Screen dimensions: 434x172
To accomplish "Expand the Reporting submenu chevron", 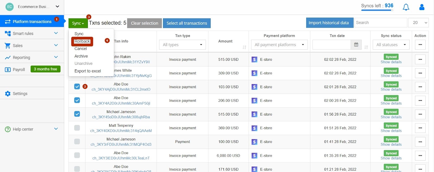I will tap(56, 57).
